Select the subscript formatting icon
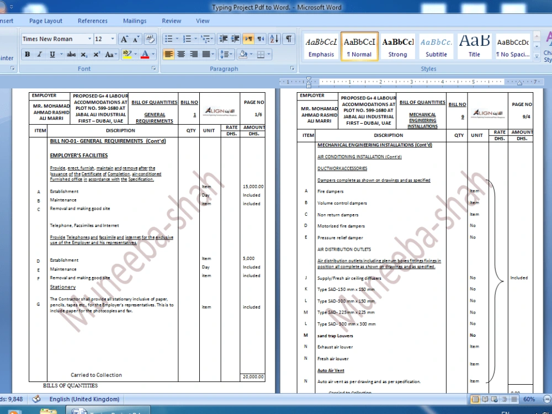Viewport: 552px width, 414px height. tap(84, 55)
